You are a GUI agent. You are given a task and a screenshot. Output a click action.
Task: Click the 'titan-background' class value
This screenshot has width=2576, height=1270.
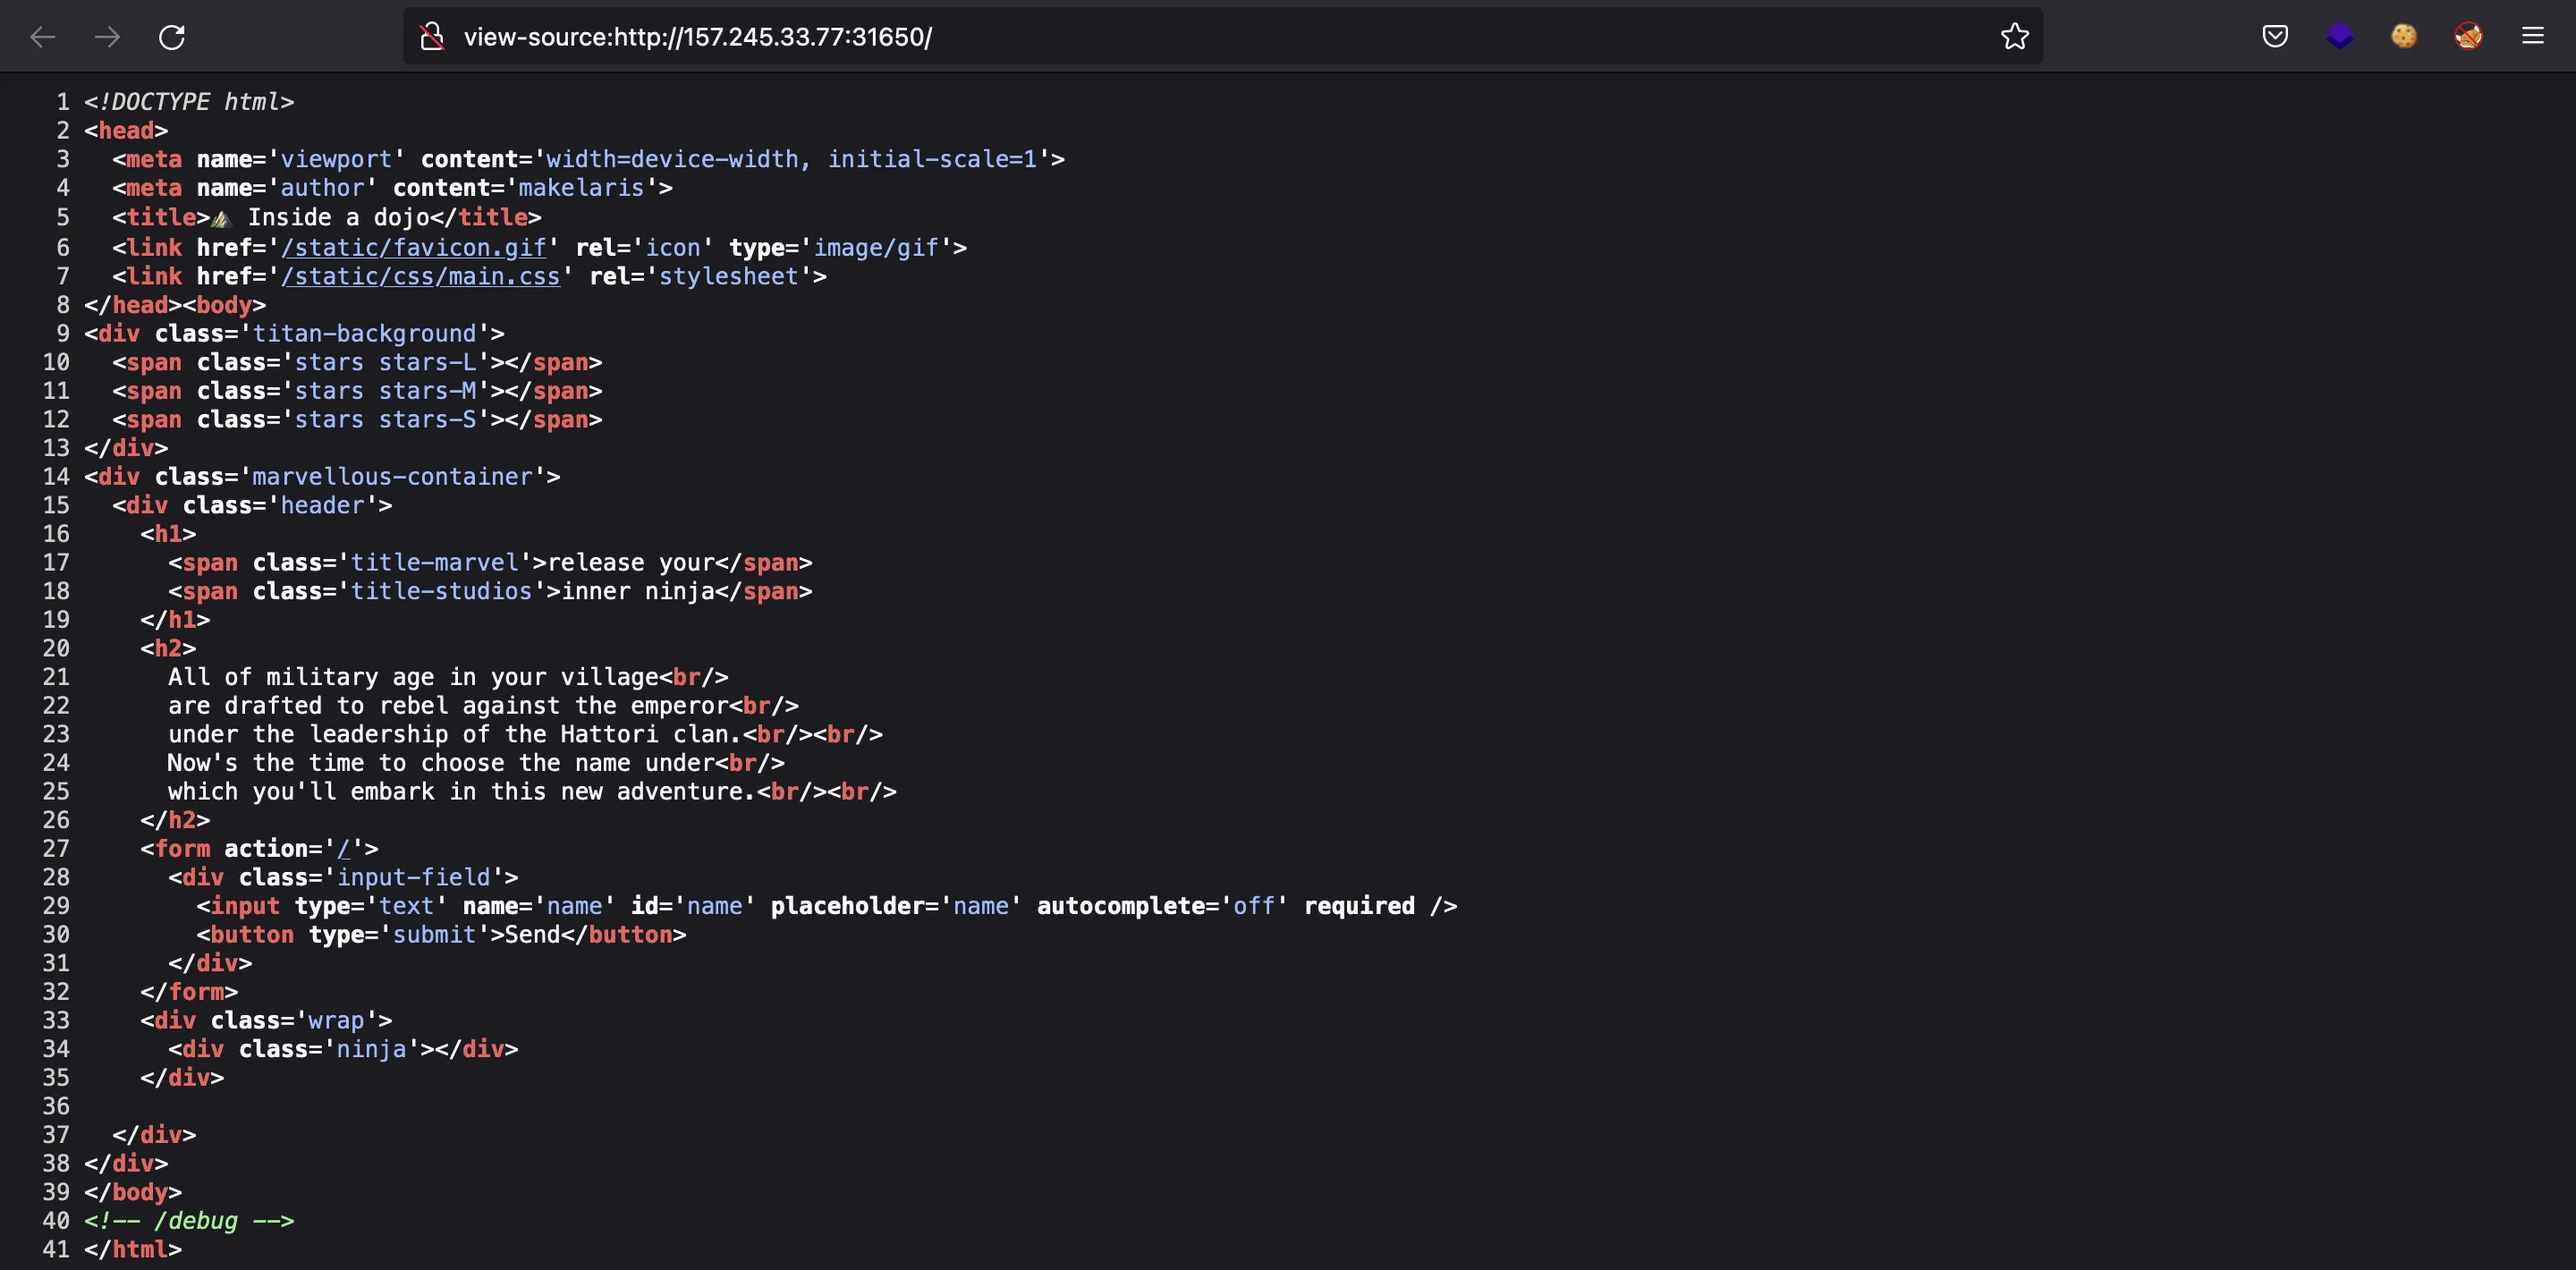click(364, 333)
